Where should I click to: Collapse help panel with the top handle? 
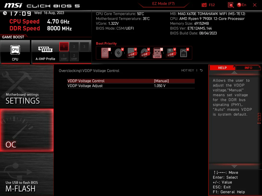tap(234, 72)
